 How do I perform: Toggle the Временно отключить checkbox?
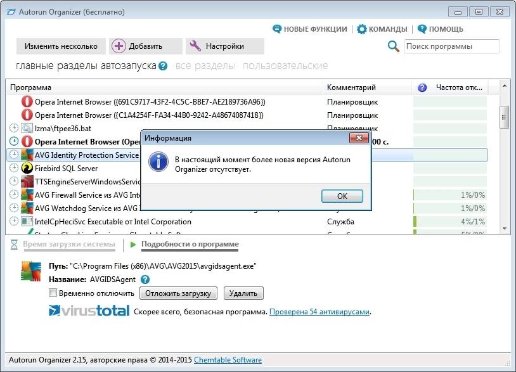(53, 293)
